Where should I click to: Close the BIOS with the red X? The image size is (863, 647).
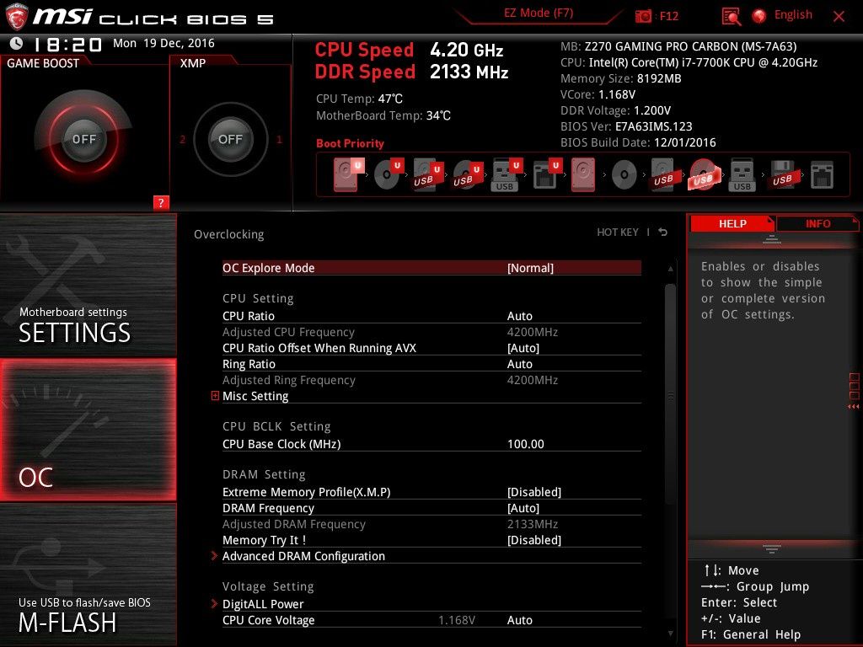pyautogui.click(x=839, y=17)
